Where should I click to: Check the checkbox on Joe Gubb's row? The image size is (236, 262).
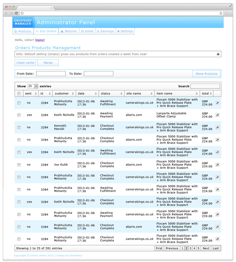coord(19,165)
